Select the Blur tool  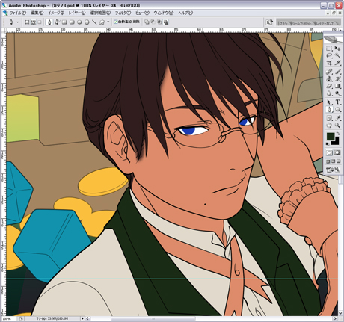[329, 93]
